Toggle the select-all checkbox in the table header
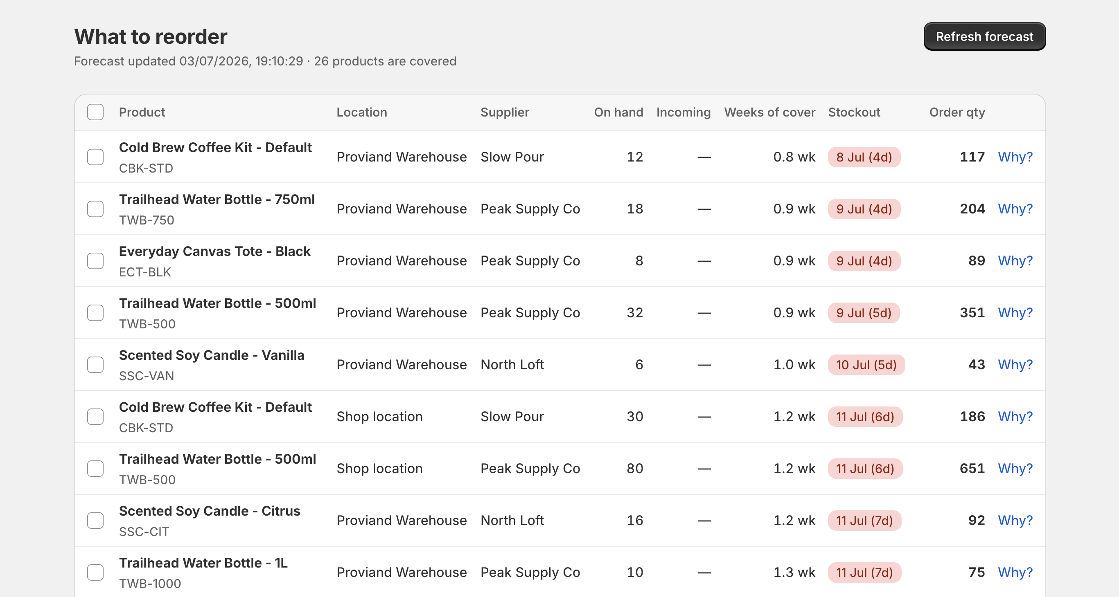 pyautogui.click(x=95, y=112)
